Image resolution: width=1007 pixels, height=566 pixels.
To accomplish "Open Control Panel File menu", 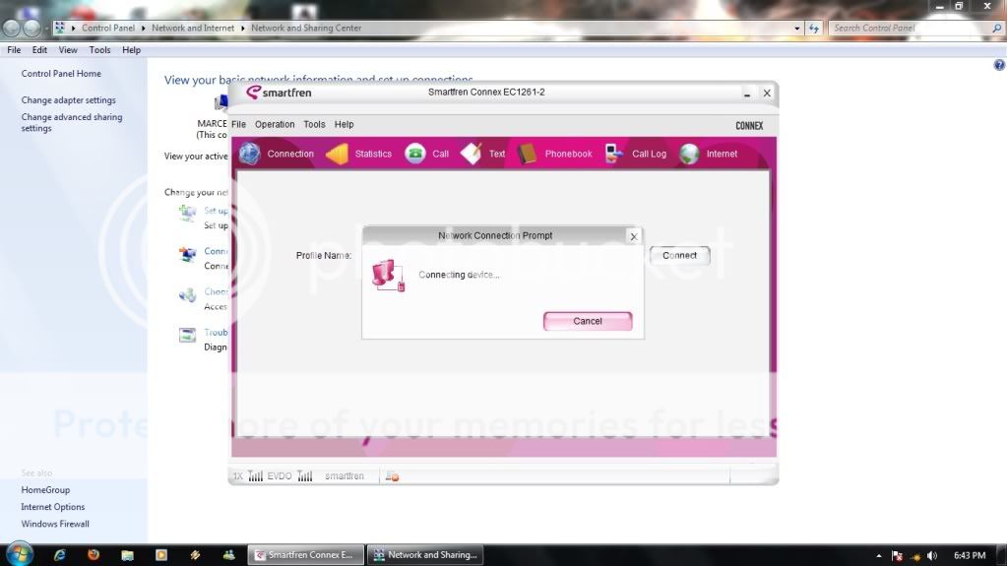I will coord(14,50).
